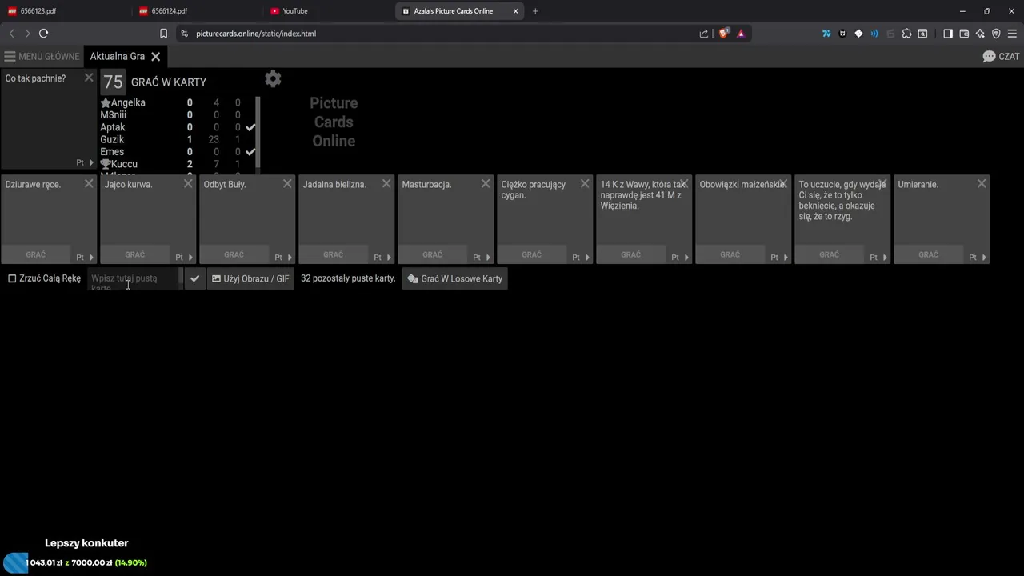
Task: Play the "Dziurawe ręce." card via GRAĆ
Action: point(35,254)
